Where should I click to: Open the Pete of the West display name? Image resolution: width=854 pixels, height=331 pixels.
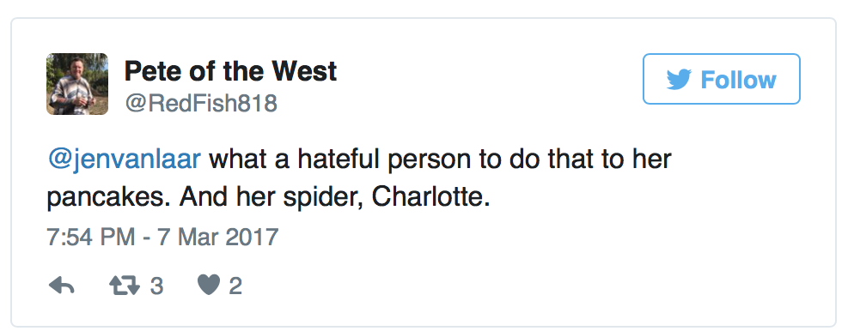[x=230, y=70]
